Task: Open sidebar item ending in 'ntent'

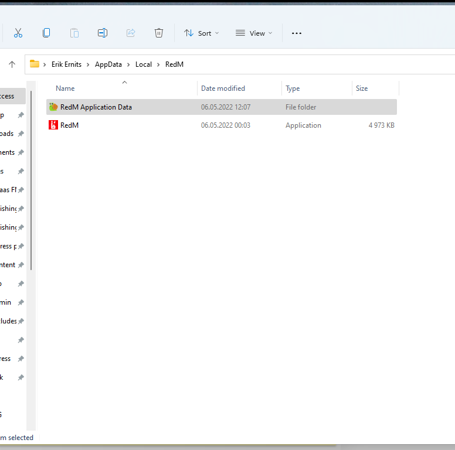Action: tap(13, 265)
